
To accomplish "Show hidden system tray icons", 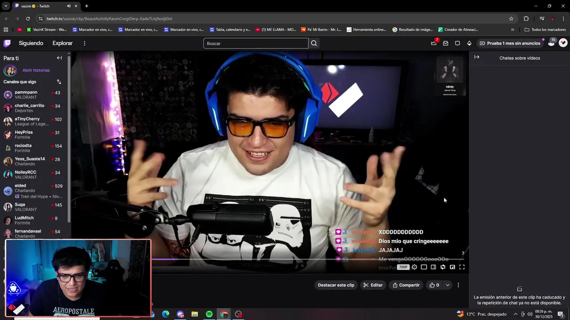I will (516, 314).
